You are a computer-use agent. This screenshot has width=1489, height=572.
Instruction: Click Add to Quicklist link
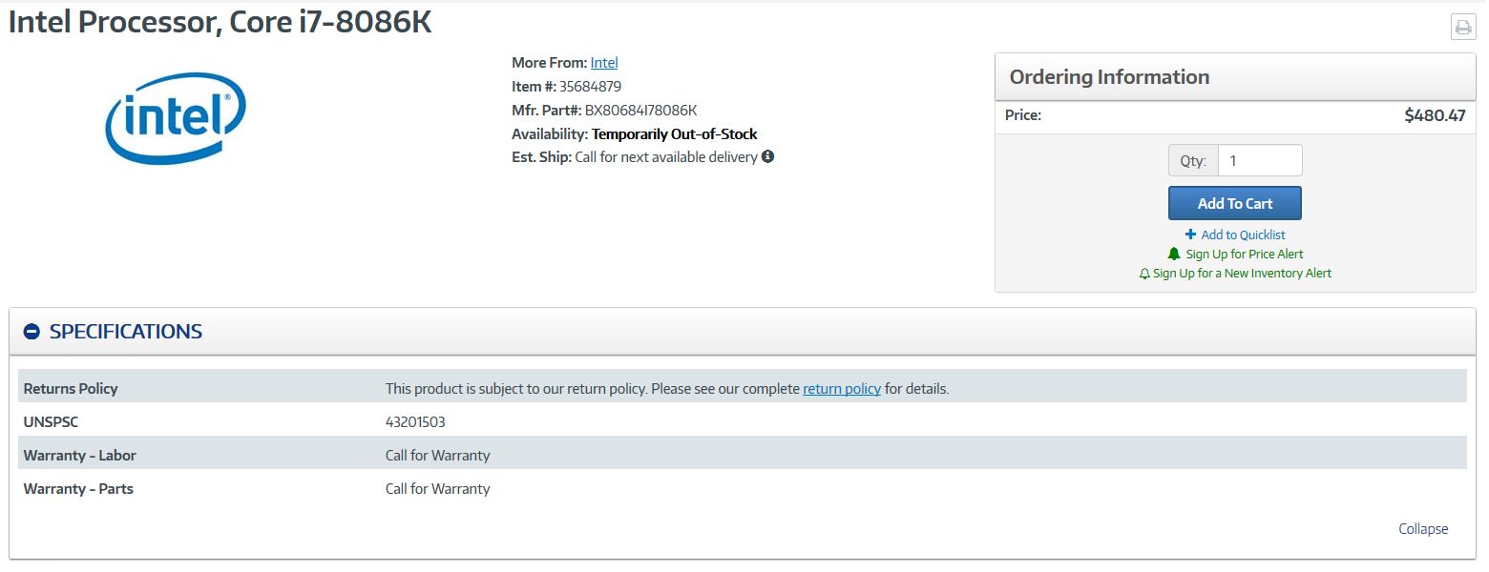point(1243,235)
